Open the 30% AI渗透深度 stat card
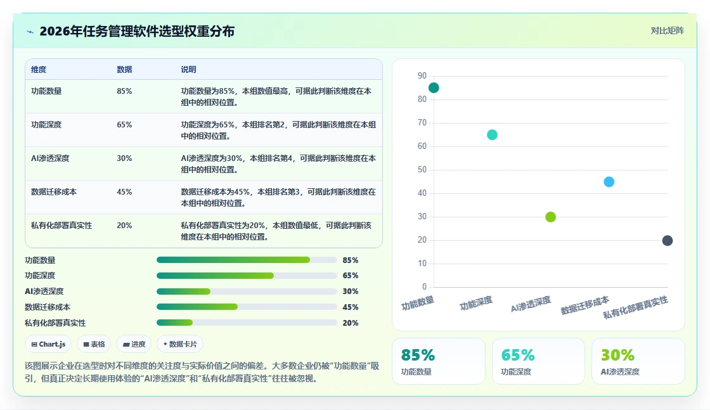This screenshot has width=710, height=410. [638, 361]
